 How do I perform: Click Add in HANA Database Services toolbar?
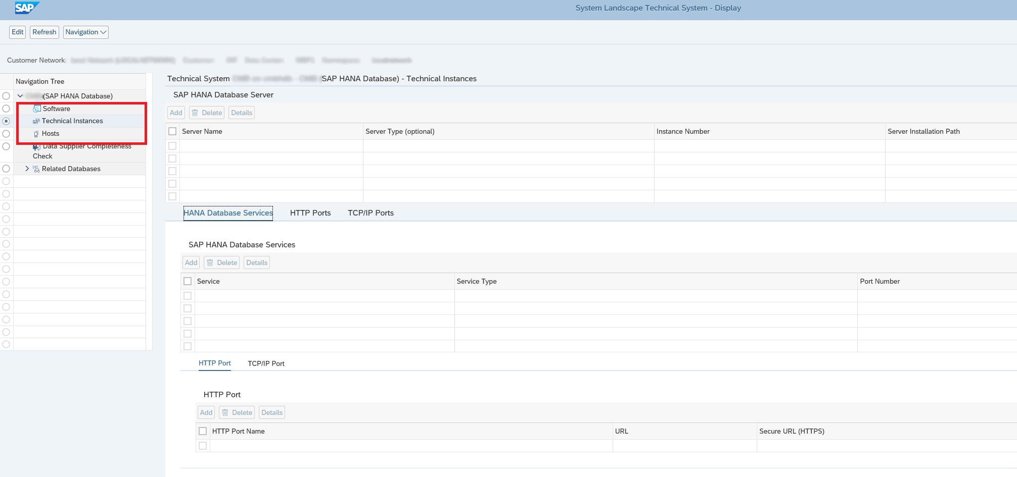(x=191, y=262)
